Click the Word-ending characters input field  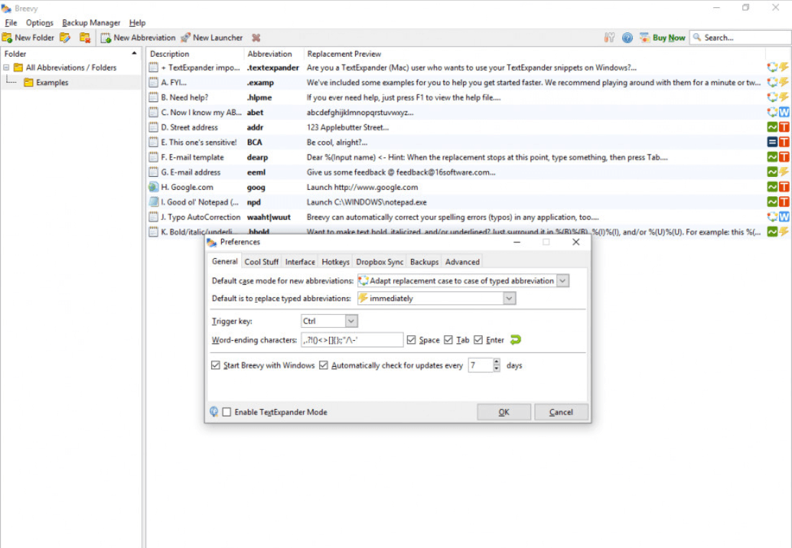click(351, 340)
